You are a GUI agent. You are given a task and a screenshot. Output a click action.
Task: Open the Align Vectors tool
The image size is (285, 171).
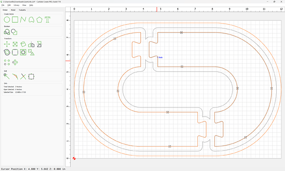pyautogui.click(x=23, y=52)
